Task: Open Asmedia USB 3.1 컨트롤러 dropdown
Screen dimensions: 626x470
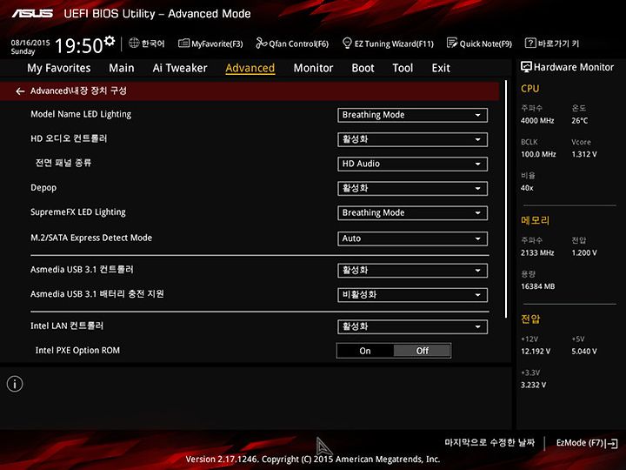Action: click(412, 271)
